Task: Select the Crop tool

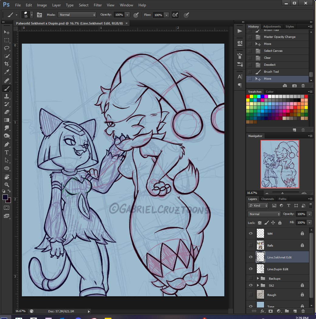Action: tap(6, 64)
